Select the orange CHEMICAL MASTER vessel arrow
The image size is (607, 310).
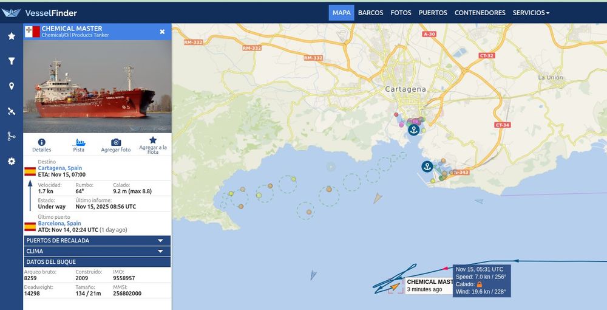pyautogui.click(x=395, y=287)
